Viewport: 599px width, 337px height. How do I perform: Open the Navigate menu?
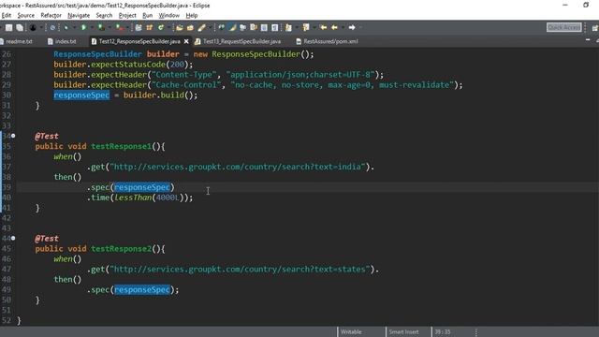79,15
